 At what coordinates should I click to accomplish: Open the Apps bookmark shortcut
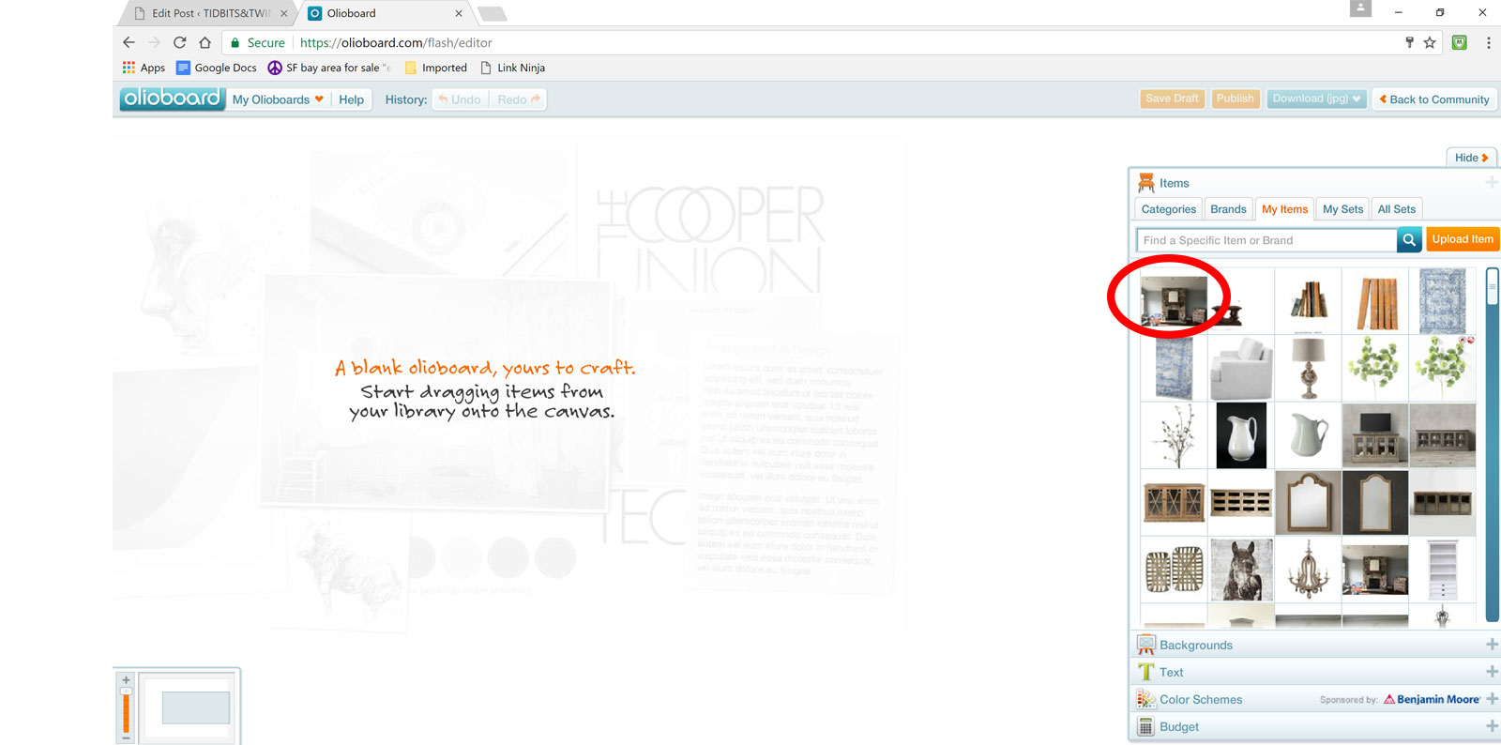(x=144, y=68)
